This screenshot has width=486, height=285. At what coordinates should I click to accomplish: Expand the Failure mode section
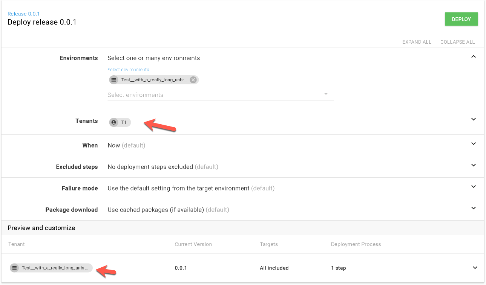click(474, 186)
